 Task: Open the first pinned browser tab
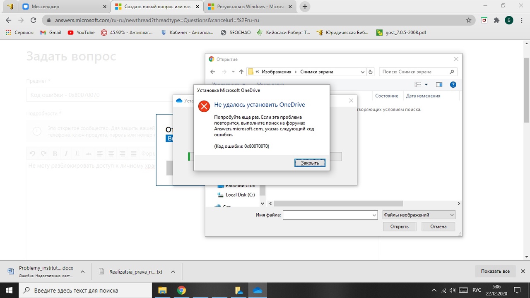11,7
